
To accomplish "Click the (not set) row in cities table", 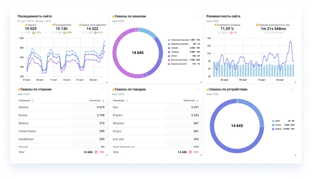I will (x=156, y=139).
